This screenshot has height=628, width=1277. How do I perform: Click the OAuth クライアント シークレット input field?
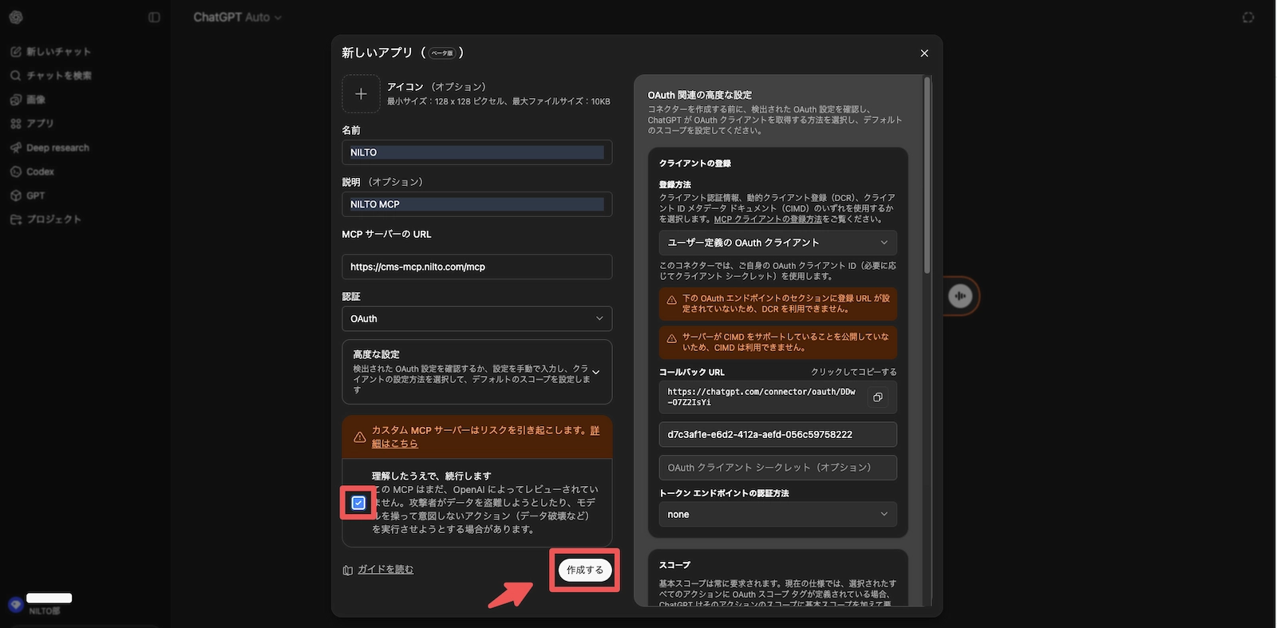click(x=777, y=468)
